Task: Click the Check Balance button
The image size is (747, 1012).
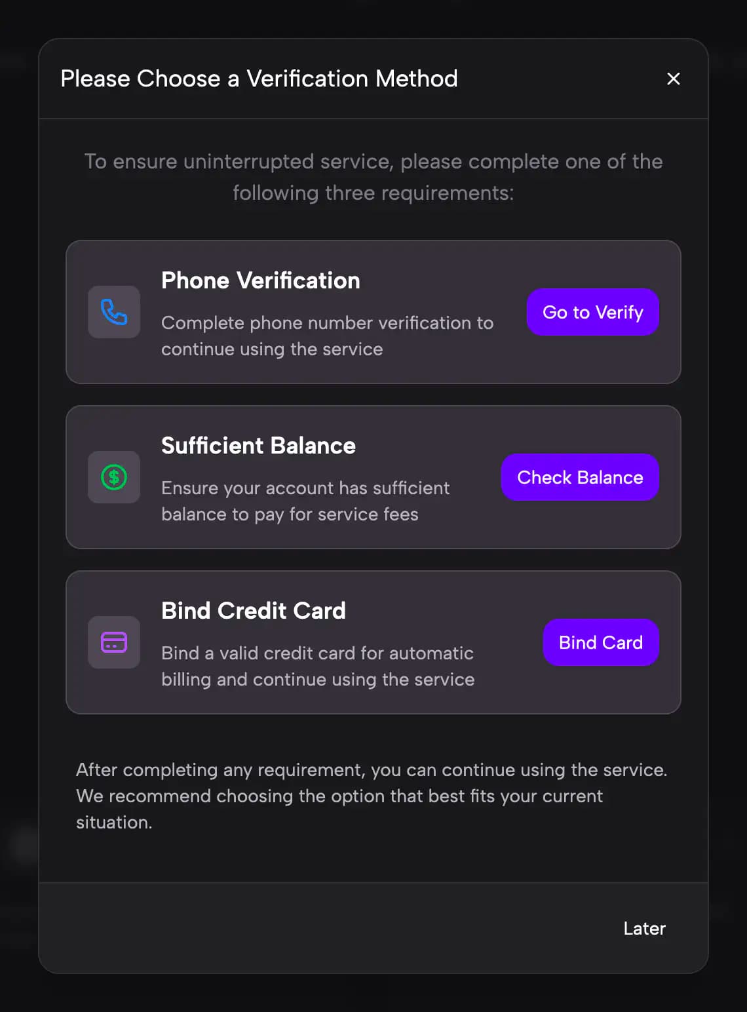Action: coord(579,477)
